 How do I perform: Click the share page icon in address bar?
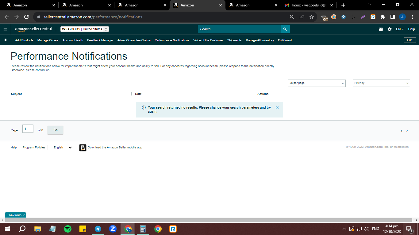(302, 17)
